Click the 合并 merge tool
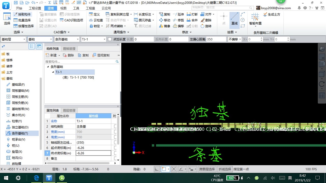The height and width of the screenshot is (183, 326). [x=192, y=20]
